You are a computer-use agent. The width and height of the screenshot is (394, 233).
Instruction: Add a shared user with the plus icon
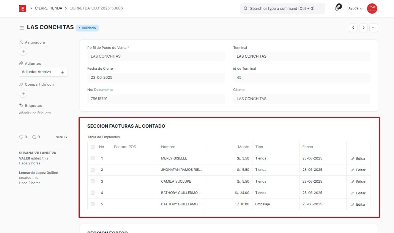(23, 93)
